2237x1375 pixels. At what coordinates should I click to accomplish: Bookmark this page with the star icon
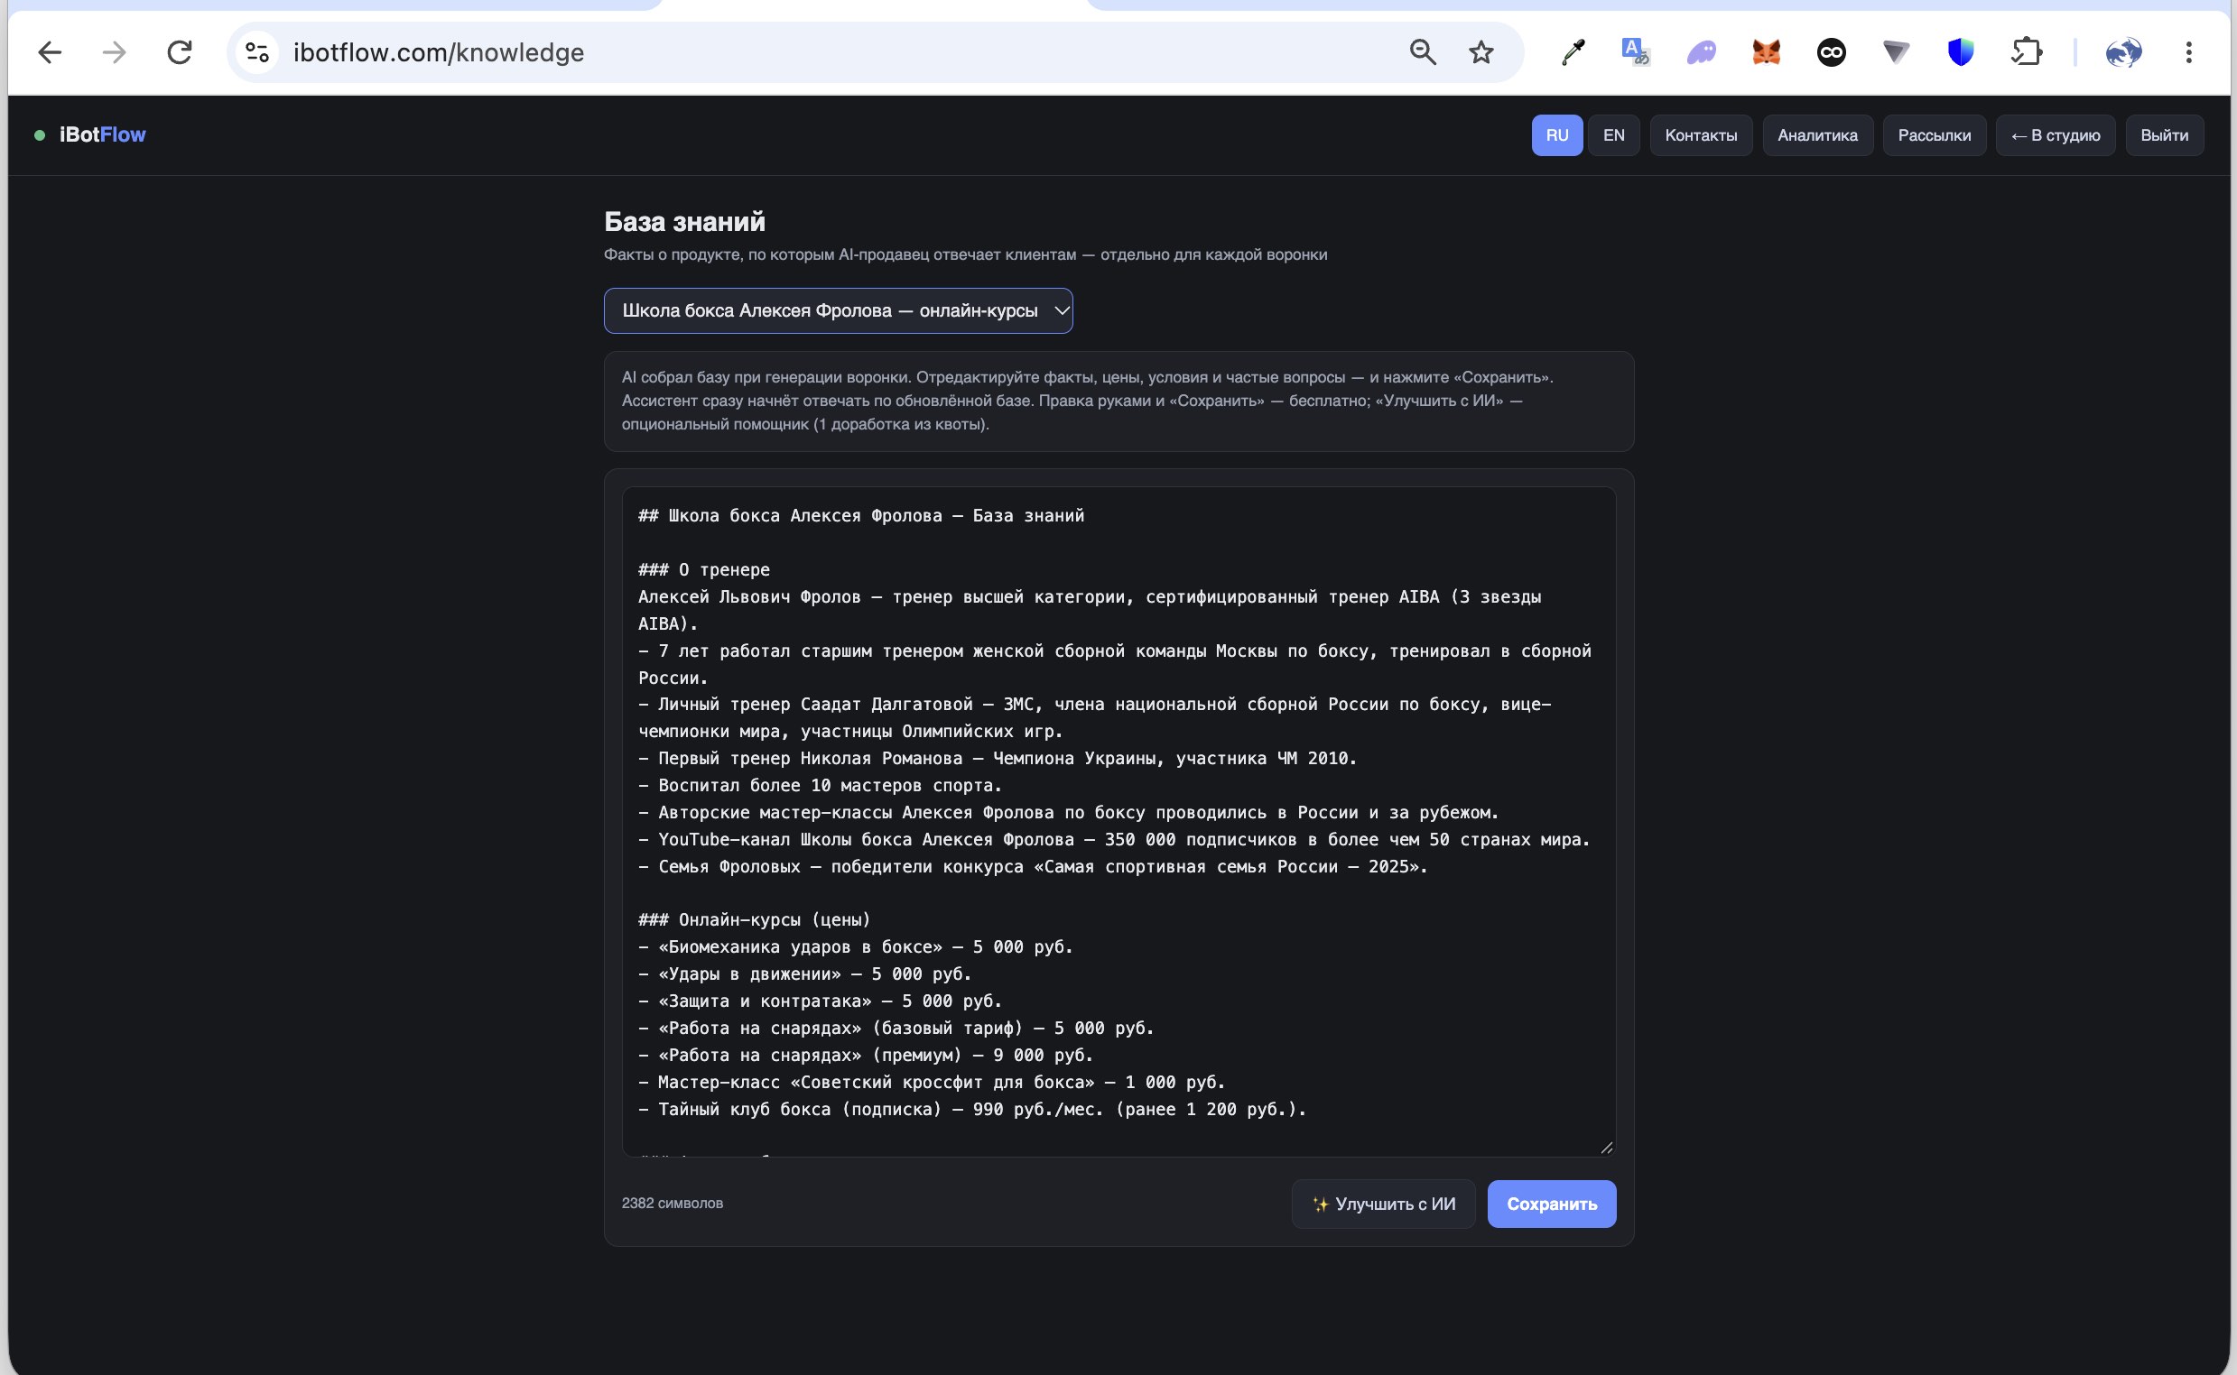click(x=1481, y=52)
